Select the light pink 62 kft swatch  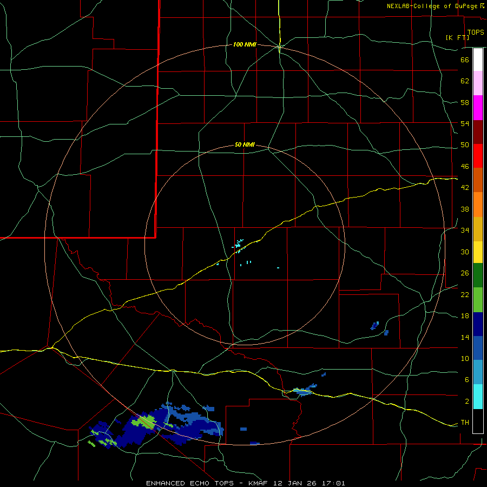point(478,83)
